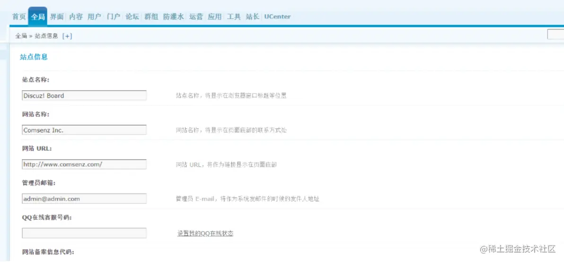Screen dimensions: 564x262
Task: Click the search box at top right
Action: click(x=556, y=34)
